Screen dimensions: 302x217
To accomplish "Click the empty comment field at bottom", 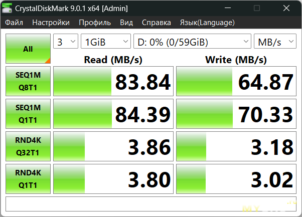I will point(151,204).
